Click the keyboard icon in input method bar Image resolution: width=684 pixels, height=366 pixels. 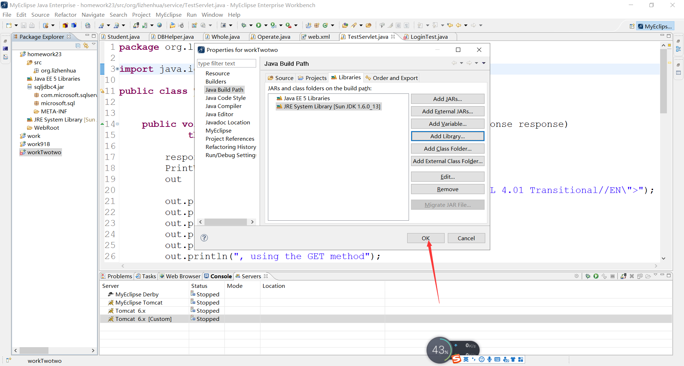coord(497,359)
